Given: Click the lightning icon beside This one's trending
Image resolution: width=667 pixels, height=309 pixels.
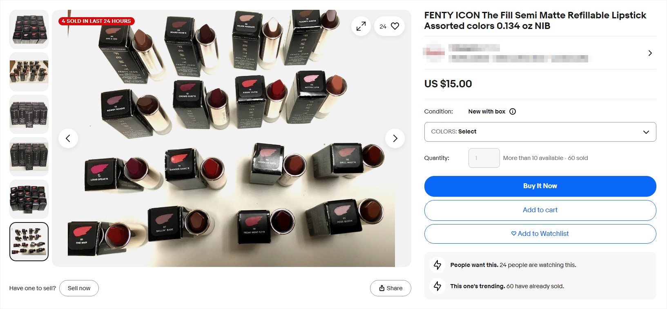Looking at the screenshot, I should click(437, 286).
